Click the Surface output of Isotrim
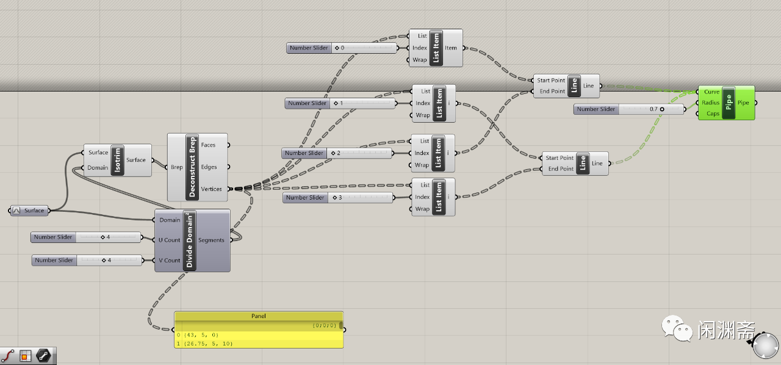This screenshot has height=365, width=781. [x=136, y=161]
